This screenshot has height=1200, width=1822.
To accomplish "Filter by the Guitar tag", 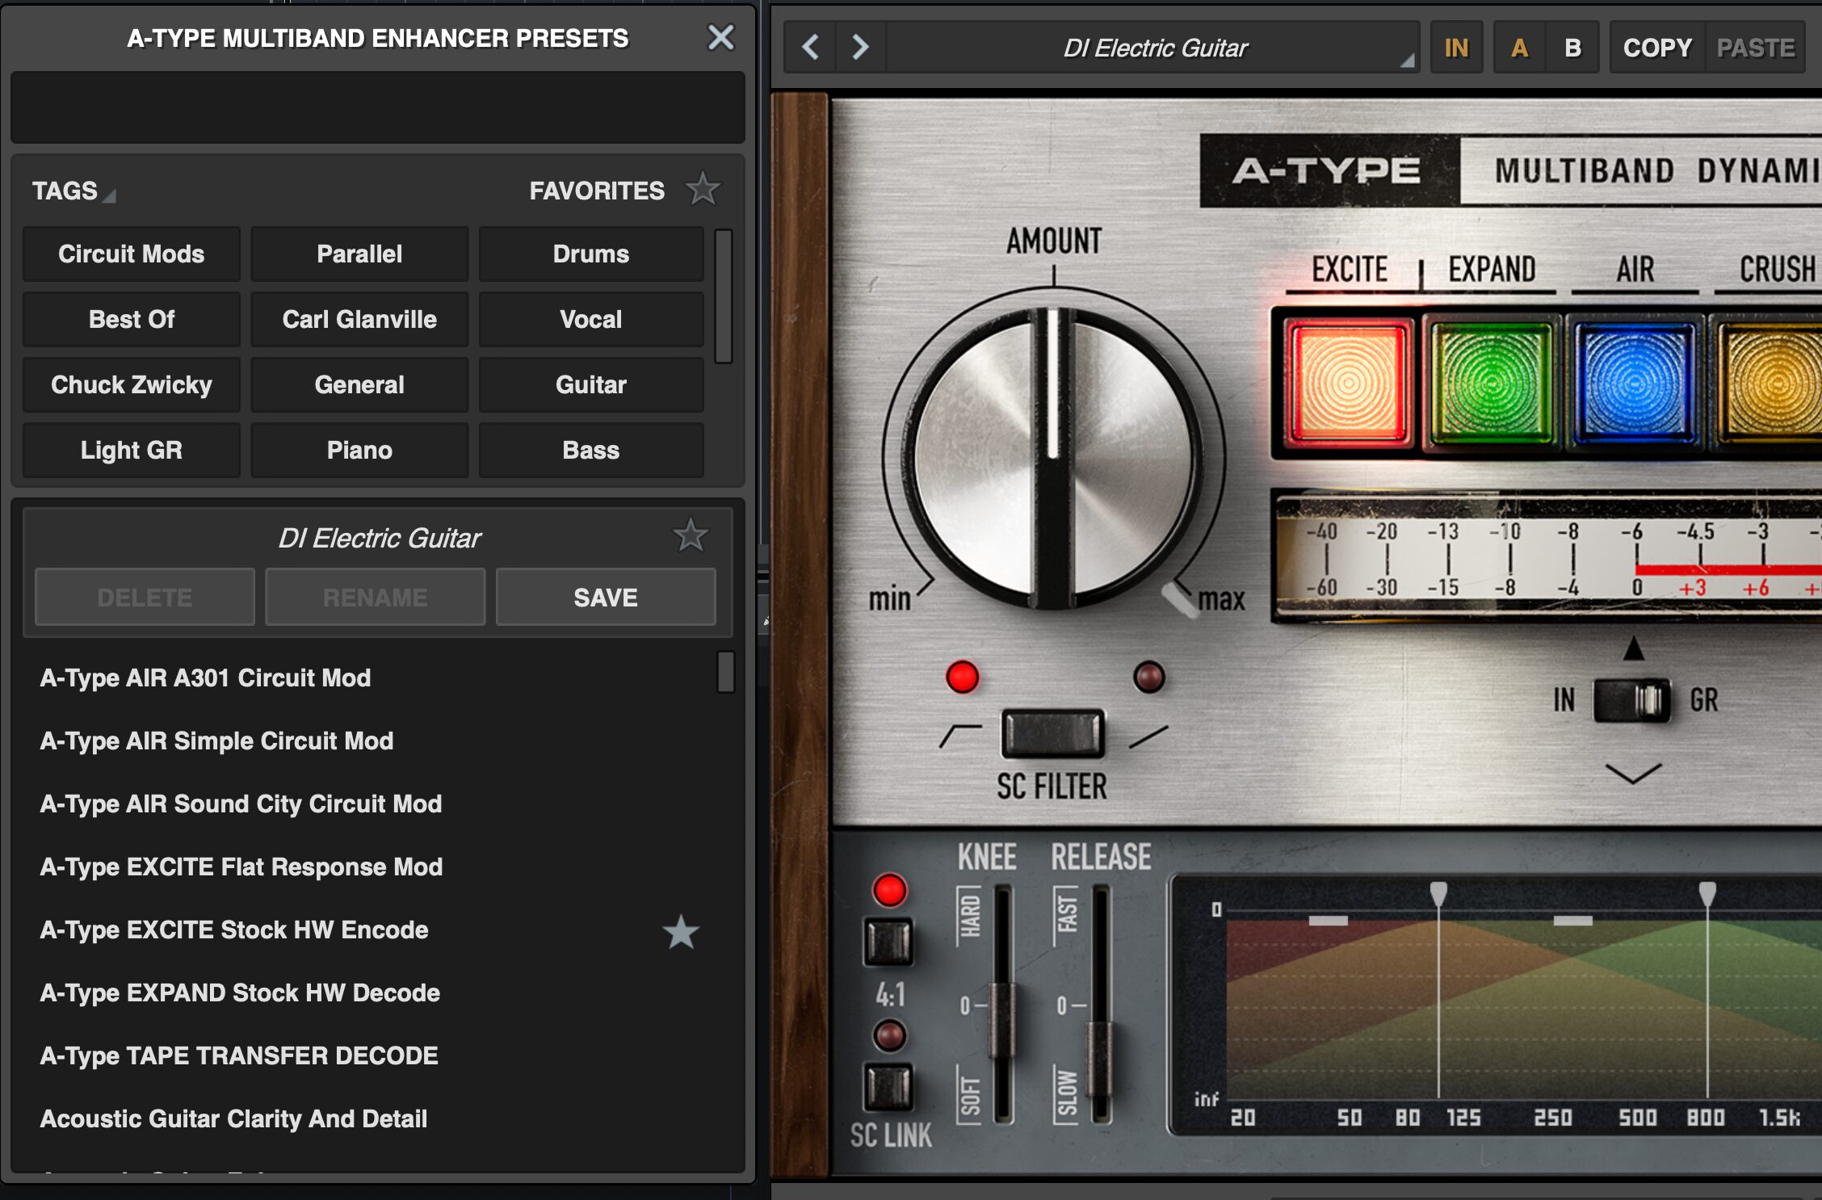I will (591, 384).
